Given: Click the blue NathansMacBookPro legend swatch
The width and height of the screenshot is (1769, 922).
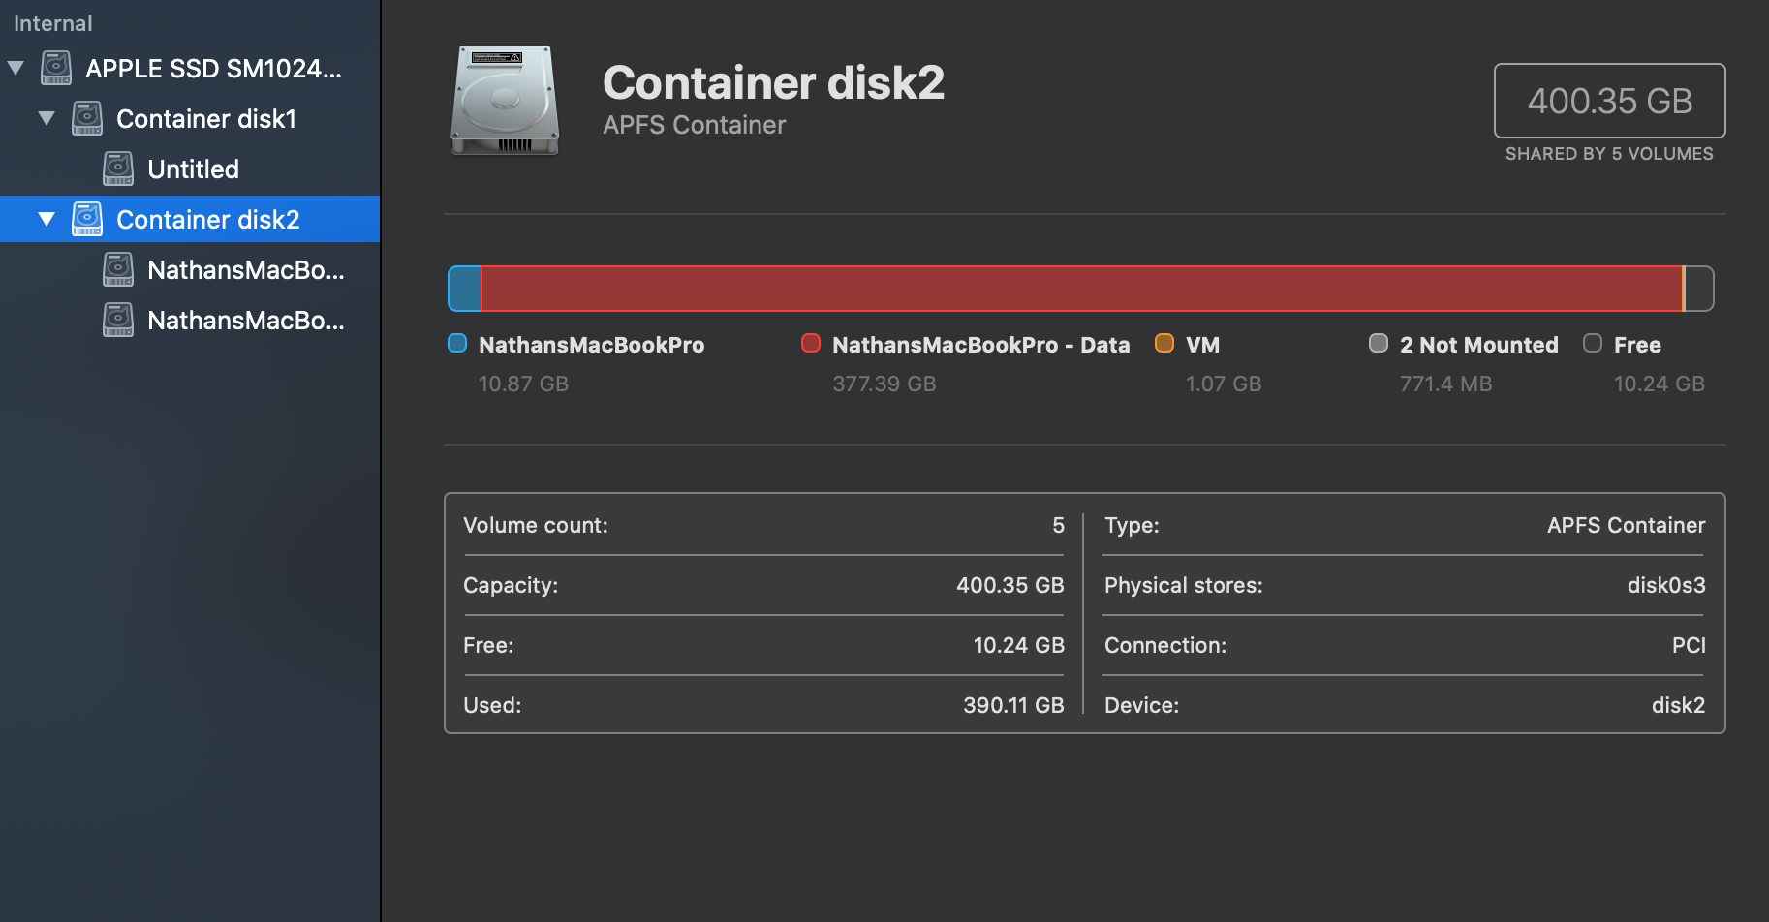Looking at the screenshot, I should point(457,344).
